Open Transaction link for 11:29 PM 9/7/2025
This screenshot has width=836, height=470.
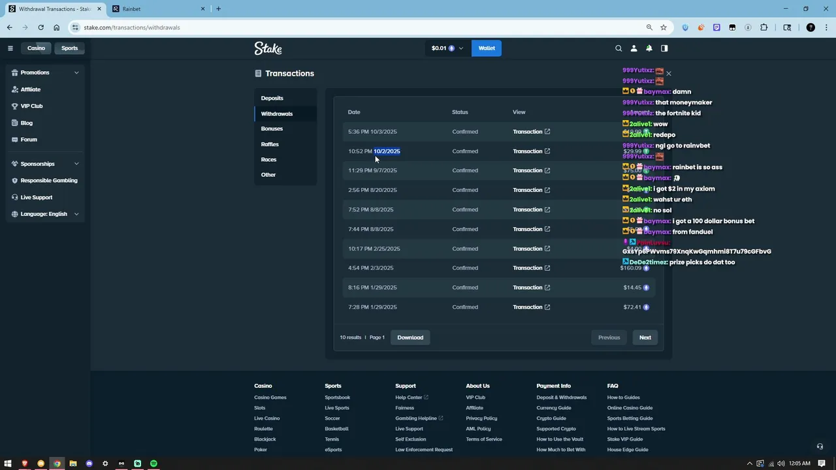[531, 170]
